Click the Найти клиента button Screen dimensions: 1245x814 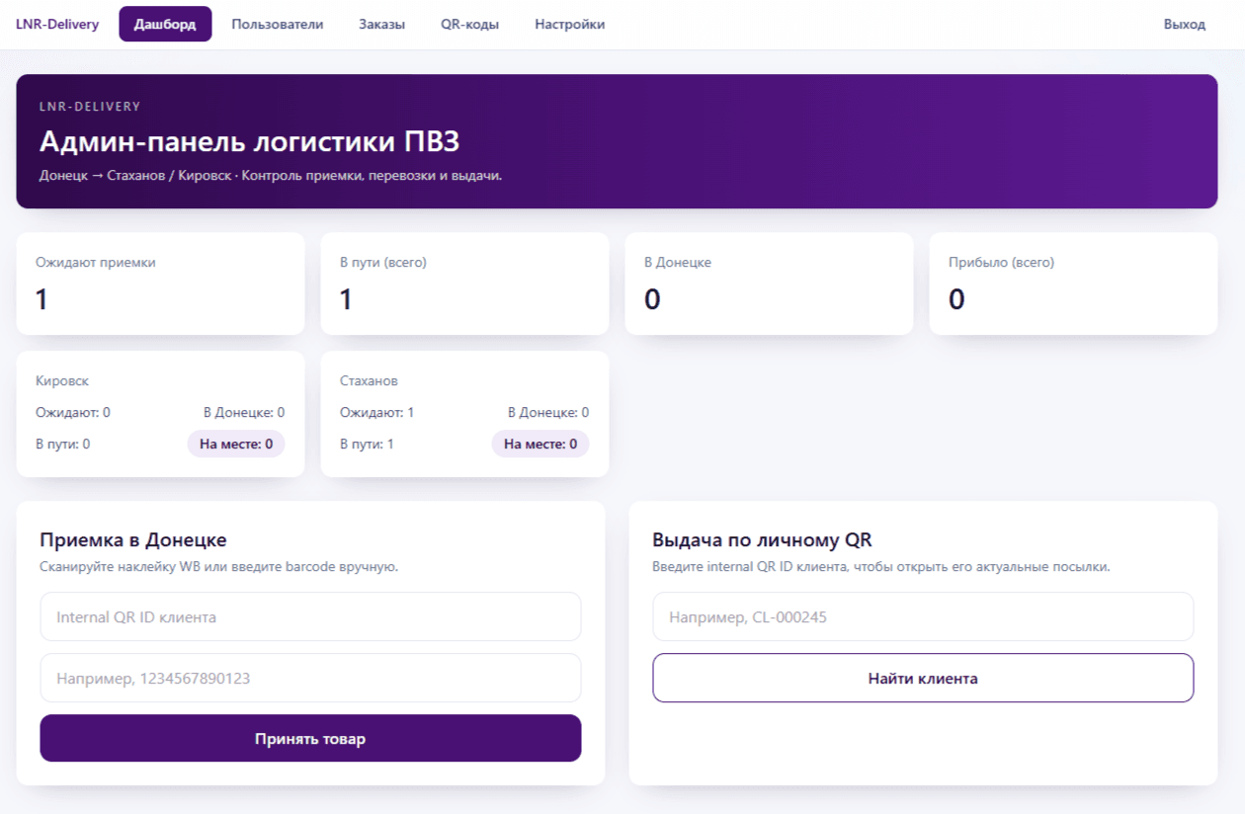pyautogui.click(x=922, y=678)
